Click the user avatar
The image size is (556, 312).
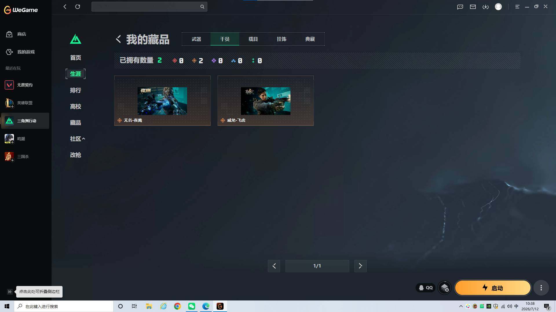(498, 7)
